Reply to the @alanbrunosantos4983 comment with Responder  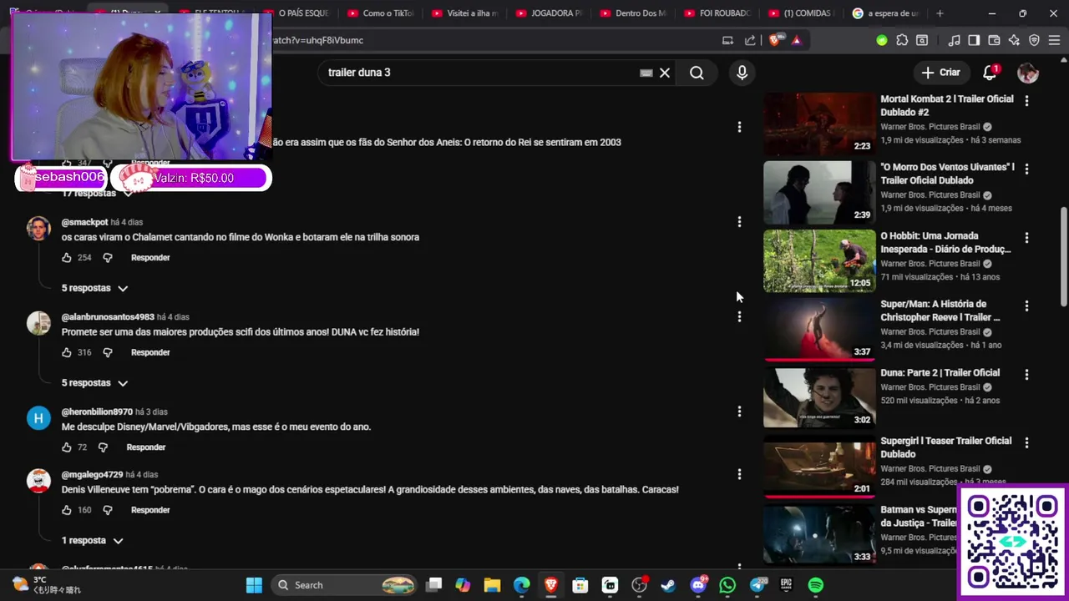[150, 352]
